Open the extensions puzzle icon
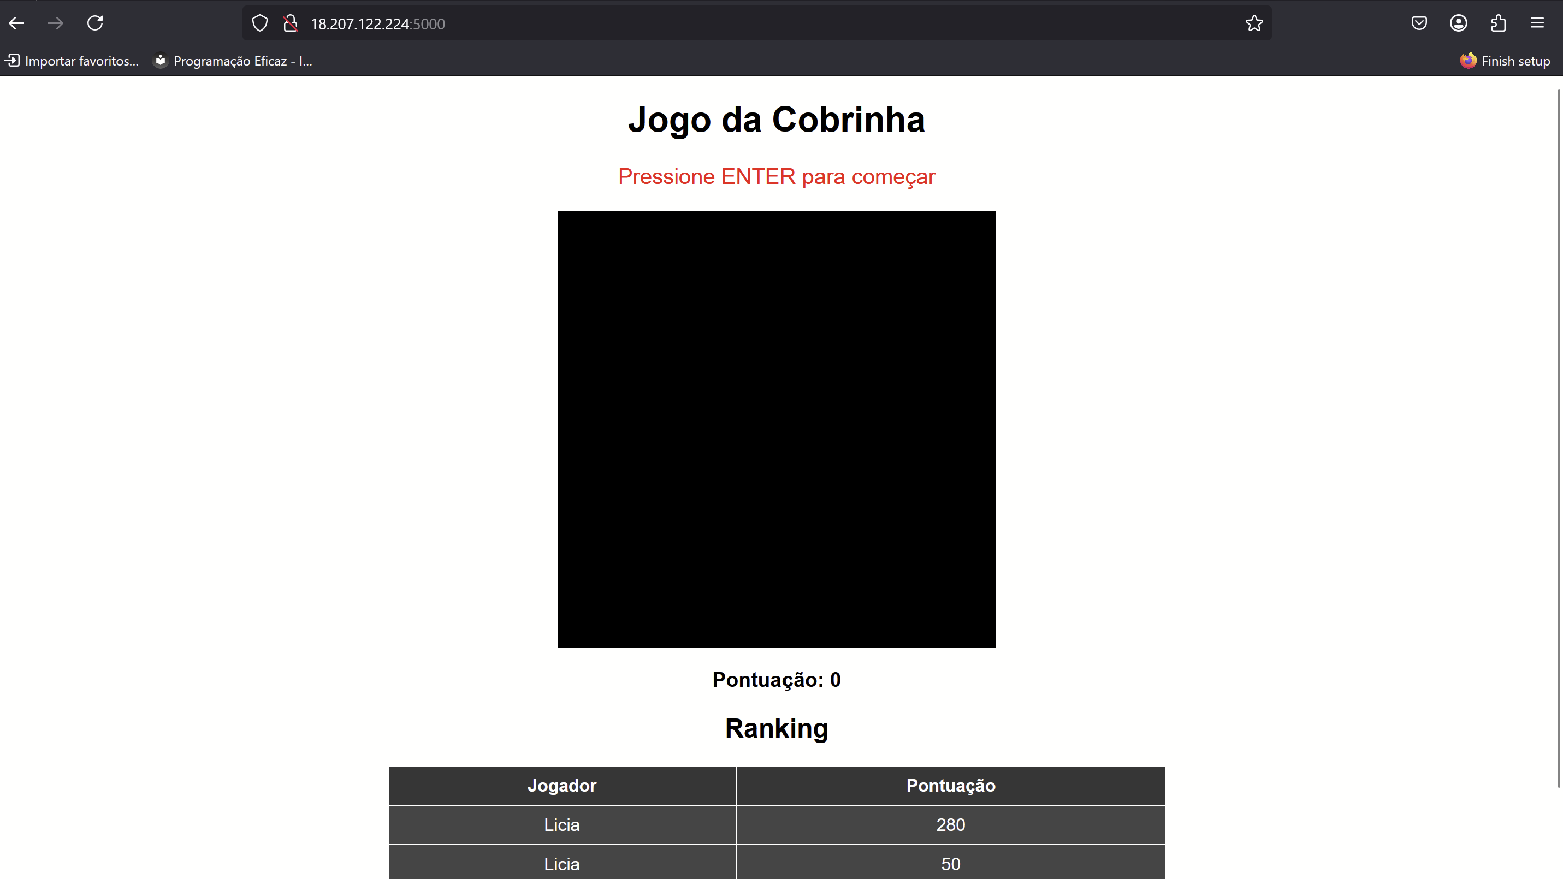 (x=1498, y=23)
